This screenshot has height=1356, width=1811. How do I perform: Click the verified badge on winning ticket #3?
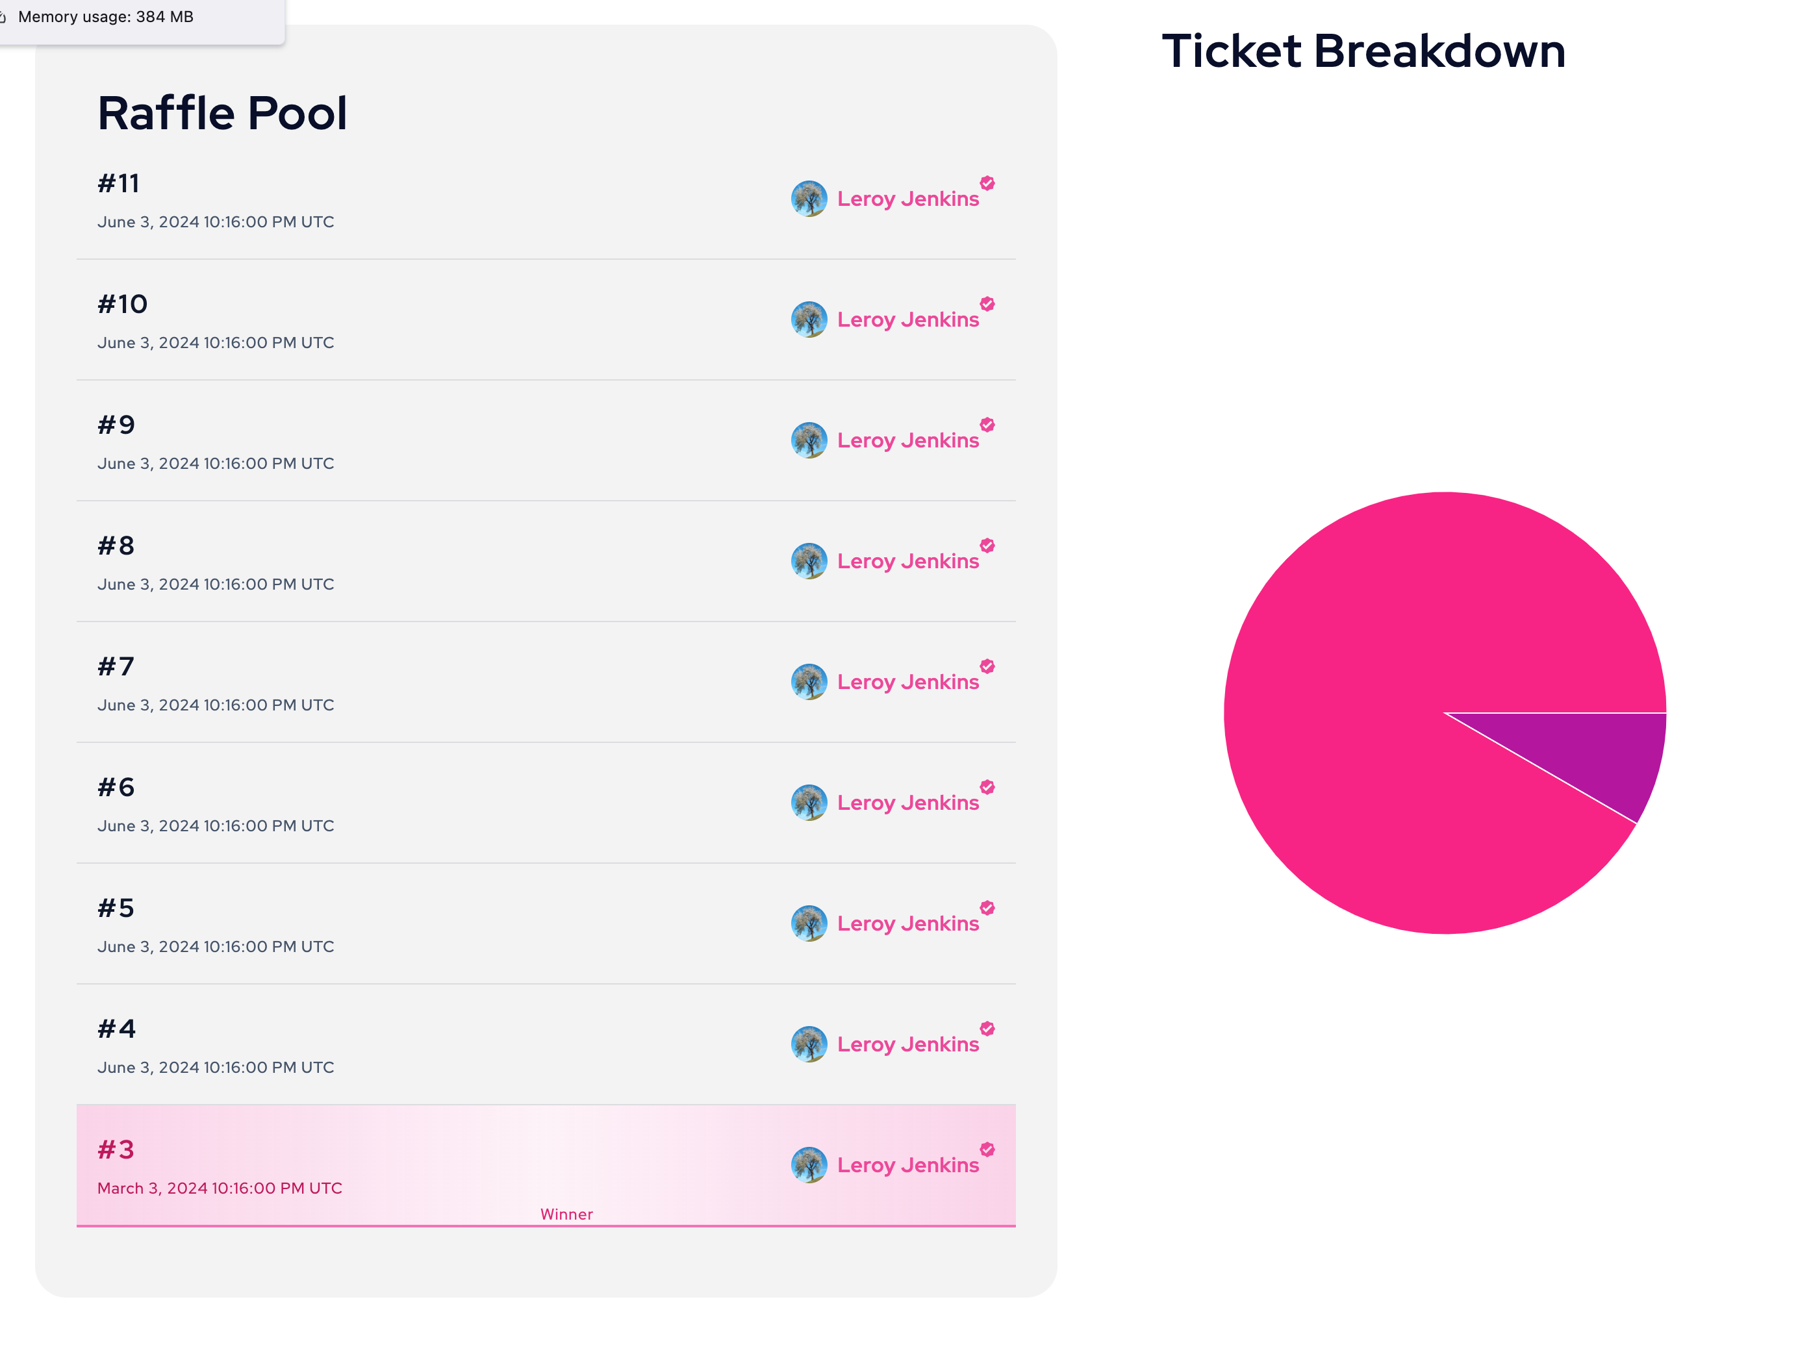coord(987,1149)
